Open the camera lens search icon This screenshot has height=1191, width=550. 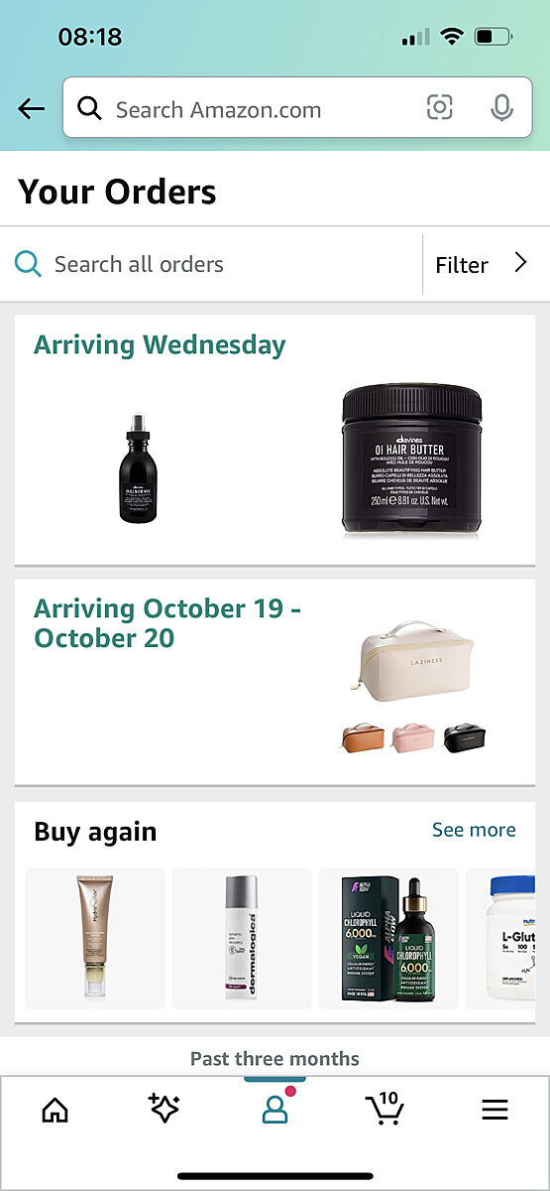tap(439, 108)
